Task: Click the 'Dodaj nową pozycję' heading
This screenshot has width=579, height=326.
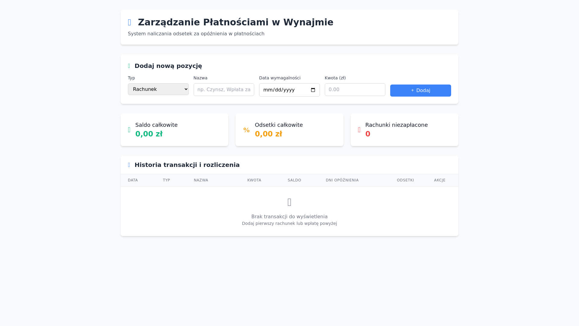Action: pyautogui.click(x=168, y=66)
